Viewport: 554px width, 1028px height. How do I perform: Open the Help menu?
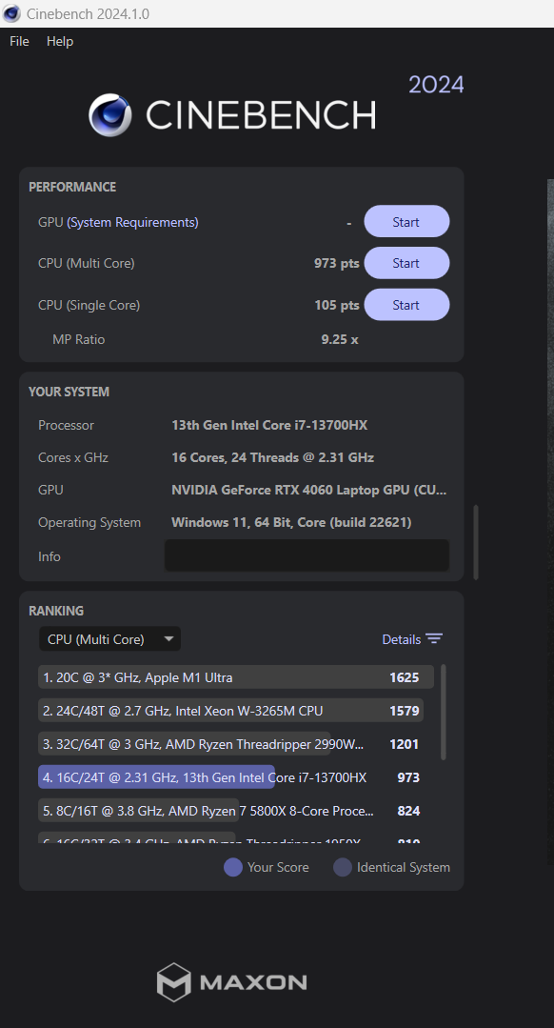[60, 41]
